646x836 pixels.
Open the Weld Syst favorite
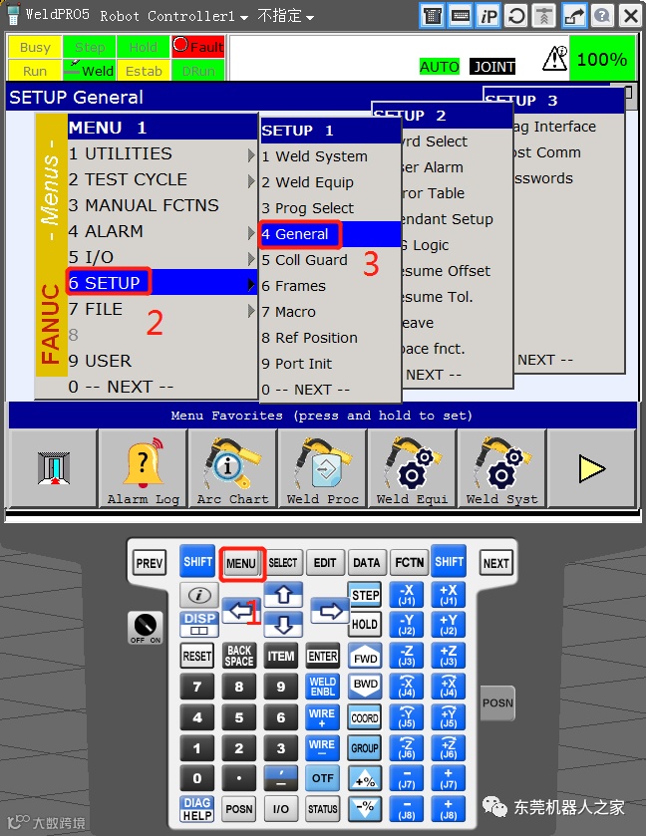coord(501,469)
